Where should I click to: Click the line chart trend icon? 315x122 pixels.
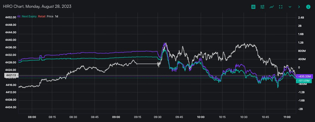pyautogui.click(x=272, y=7)
